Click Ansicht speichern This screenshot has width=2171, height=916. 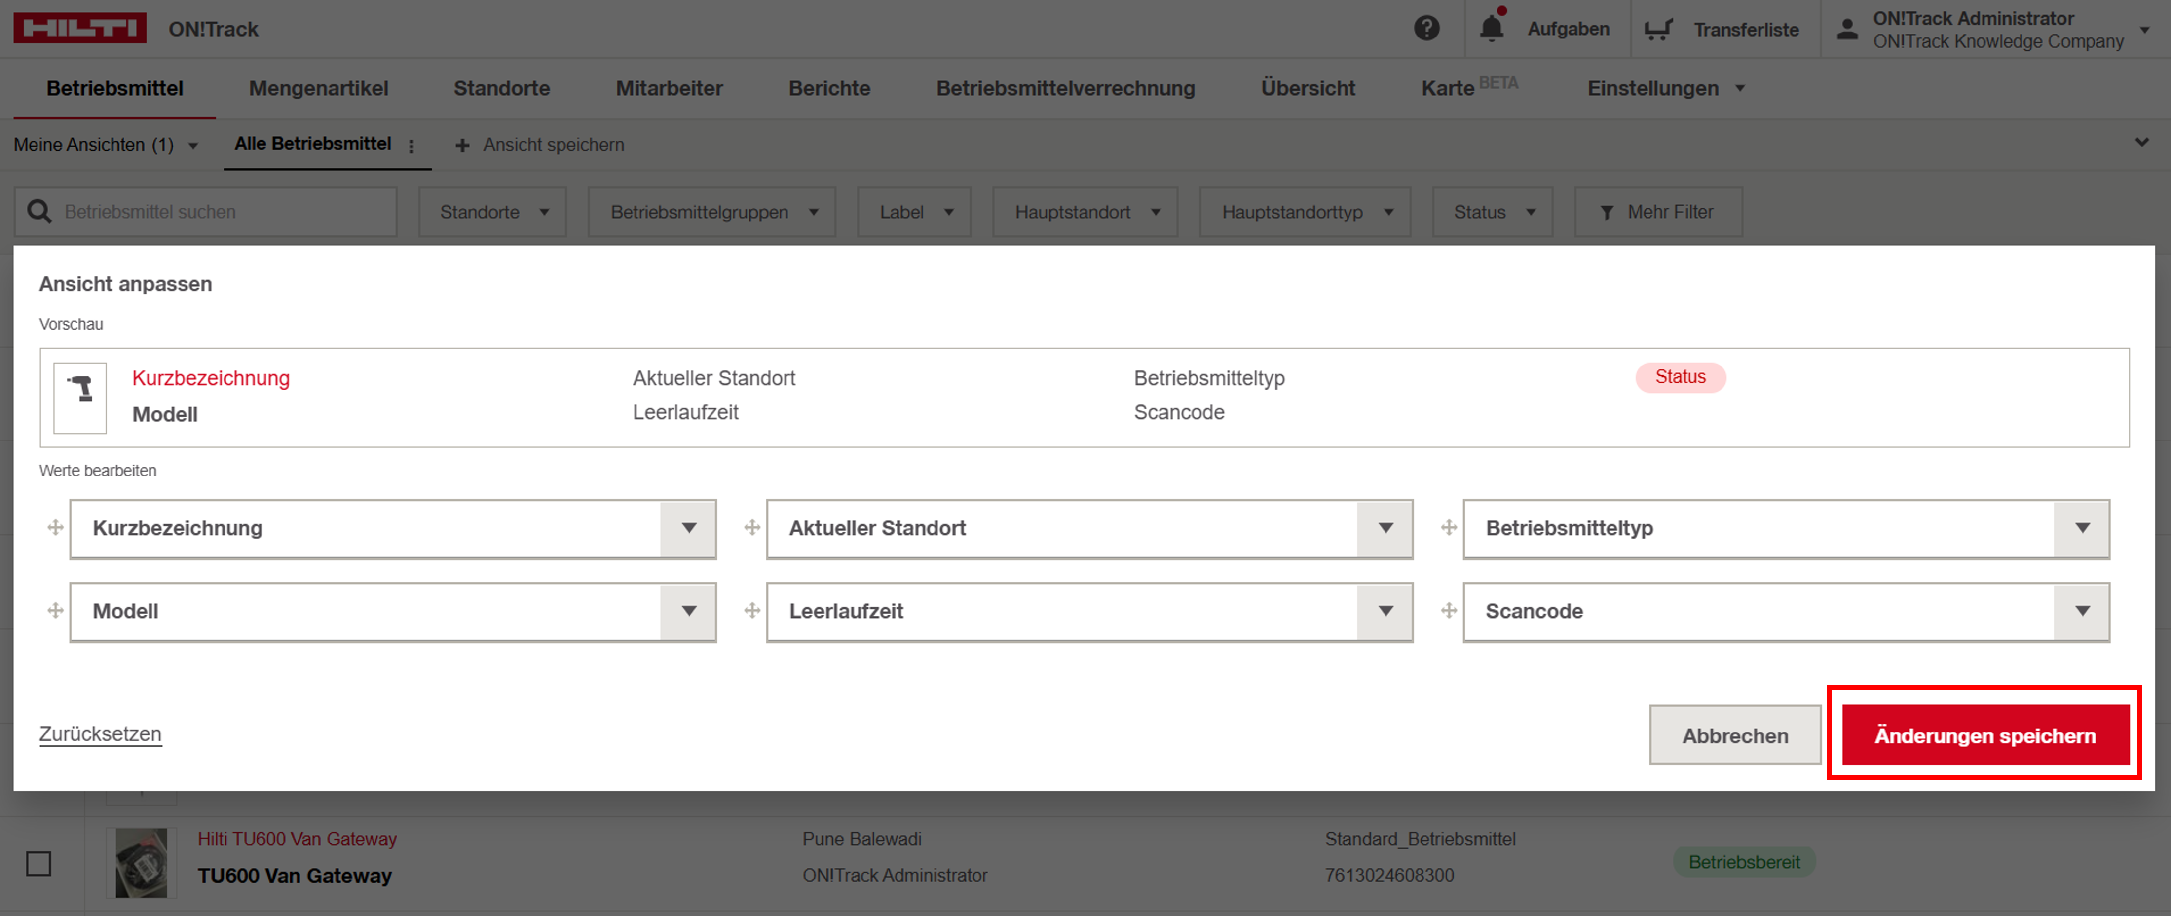point(553,145)
